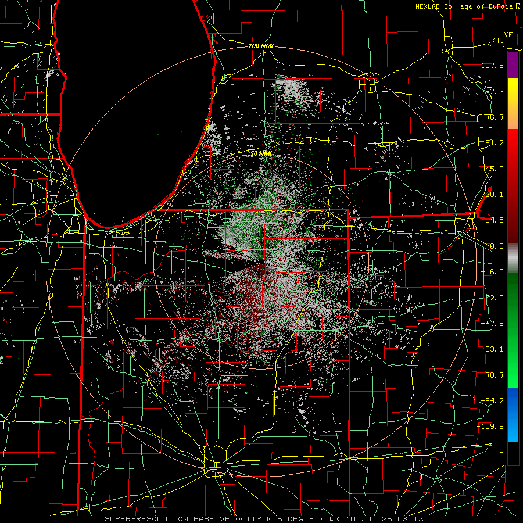The image size is (523, 523).
Task: Select the -109.8 scale value
Action: (490, 427)
